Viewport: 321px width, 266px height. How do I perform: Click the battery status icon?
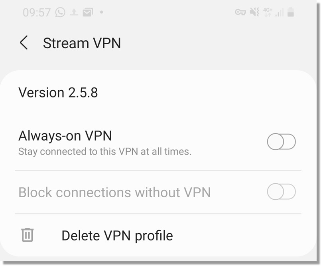291,12
